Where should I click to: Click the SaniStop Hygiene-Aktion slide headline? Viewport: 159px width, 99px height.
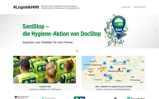(62, 30)
